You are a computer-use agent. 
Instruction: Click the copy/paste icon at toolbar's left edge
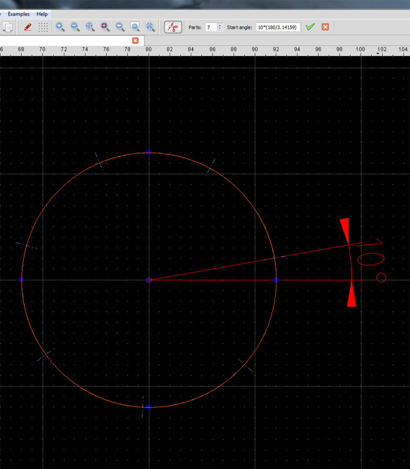[7, 27]
